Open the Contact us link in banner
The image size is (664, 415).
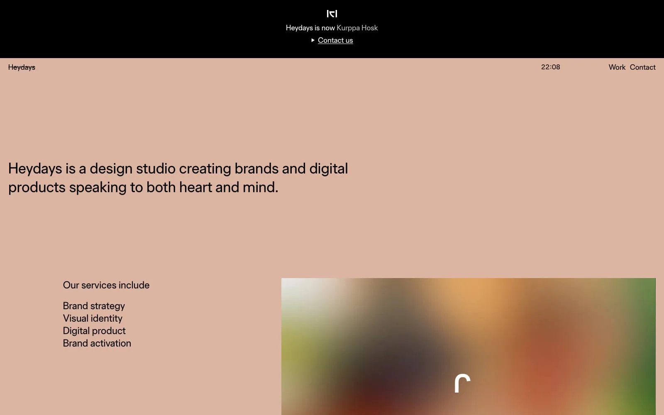click(335, 40)
